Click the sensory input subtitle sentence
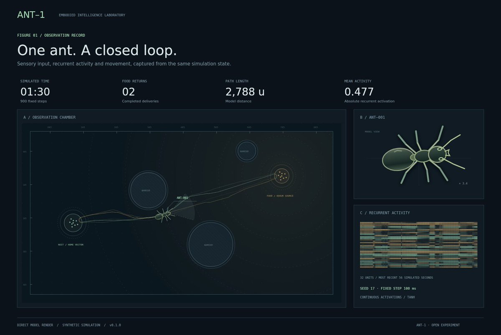This screenshot has width=501, height=335. click(x=124, y=64)
